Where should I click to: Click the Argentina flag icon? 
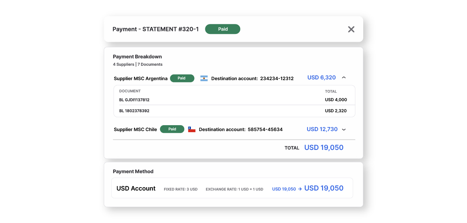[204, 78]
